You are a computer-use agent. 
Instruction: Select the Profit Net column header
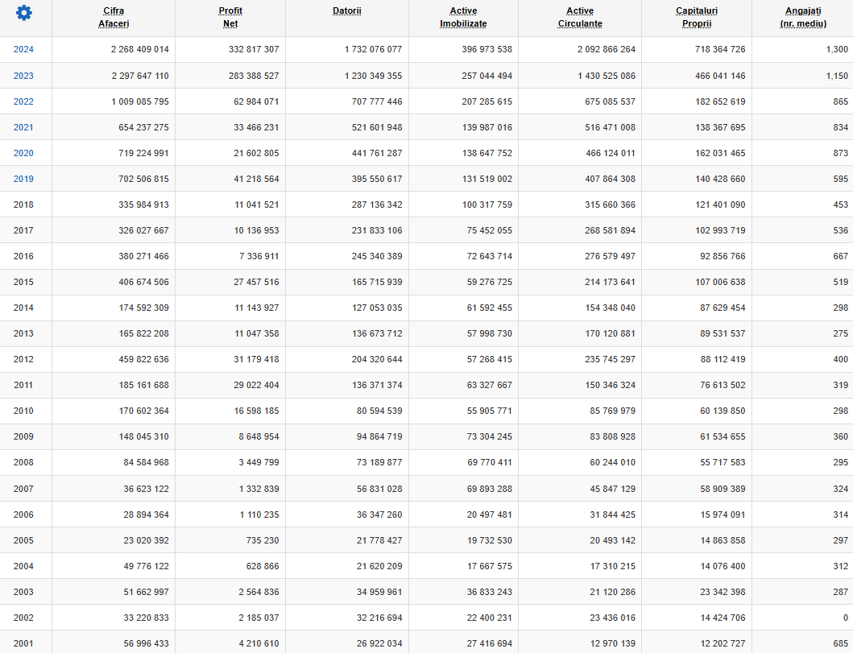pos(230,18)
